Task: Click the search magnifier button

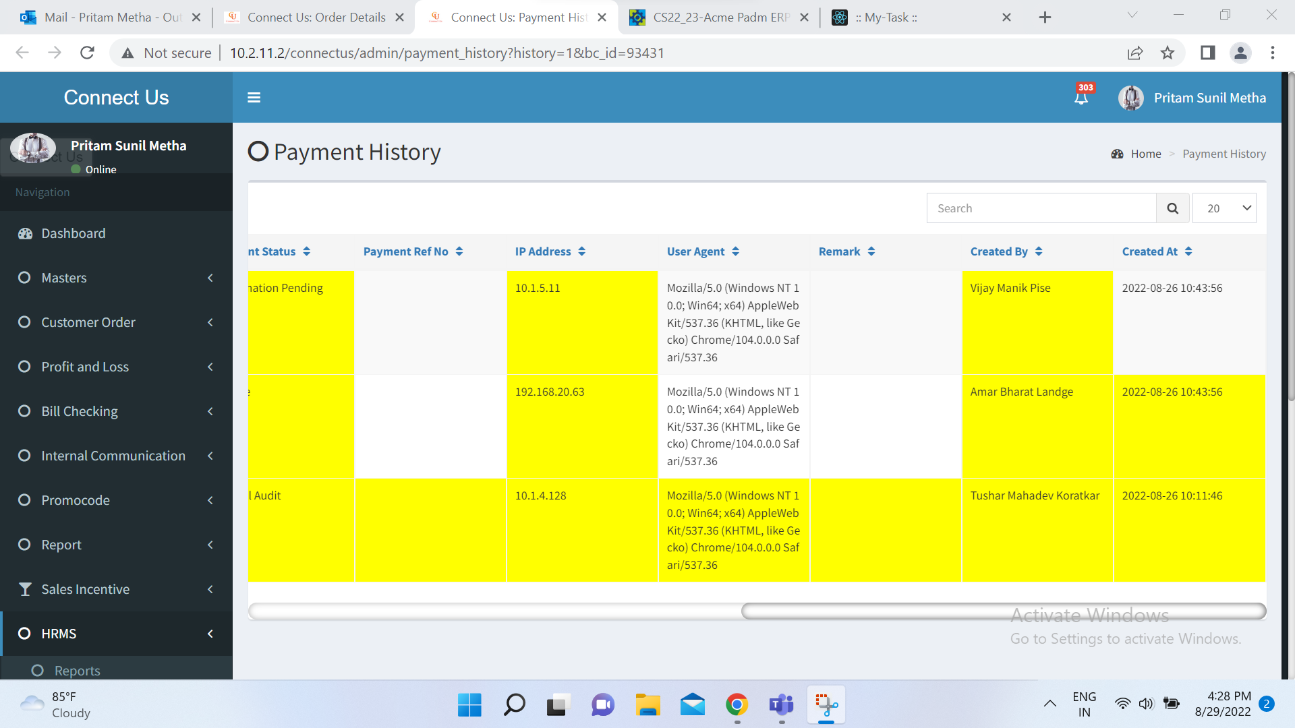Action: coord(1173,208)
